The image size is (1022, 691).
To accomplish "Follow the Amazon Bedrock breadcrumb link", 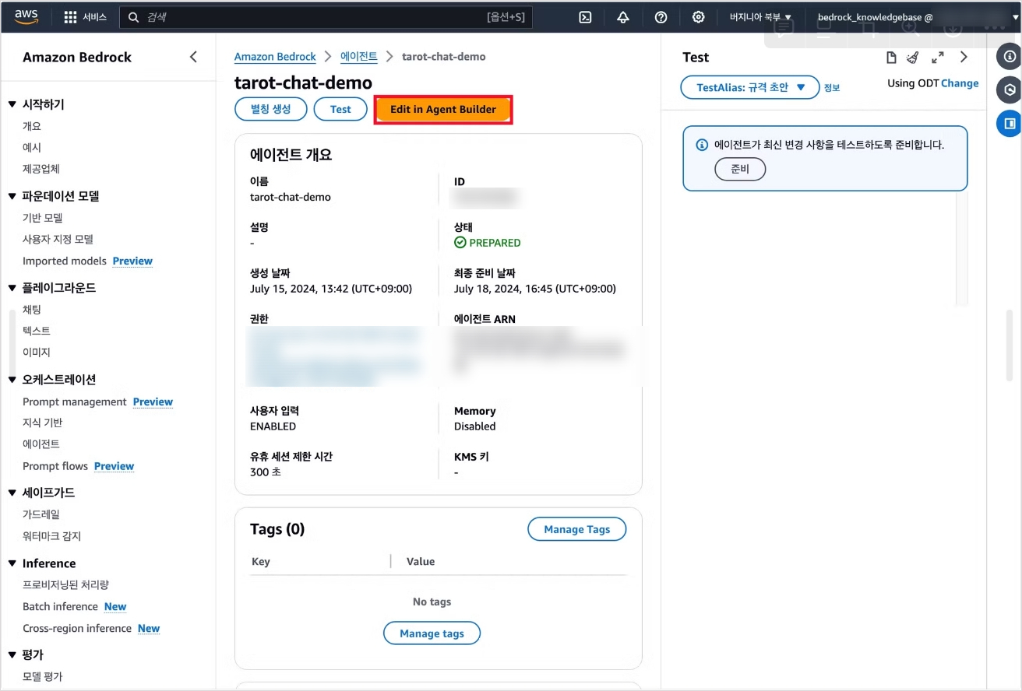I will (x=275, y=57).
